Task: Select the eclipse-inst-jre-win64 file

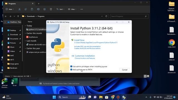Action: click(36, 52)
